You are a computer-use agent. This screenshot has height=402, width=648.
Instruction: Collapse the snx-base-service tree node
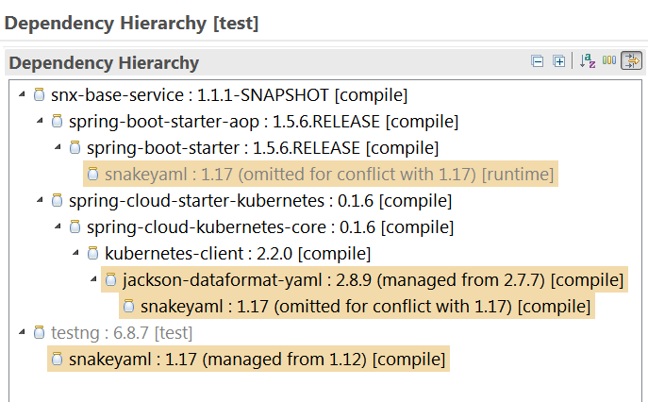coord(22,94)
